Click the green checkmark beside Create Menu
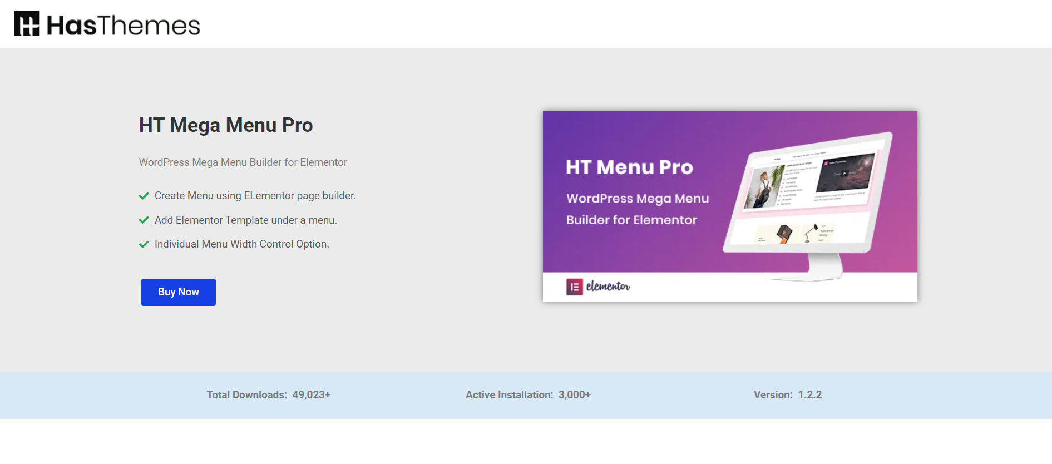 (x=144, y=196)
